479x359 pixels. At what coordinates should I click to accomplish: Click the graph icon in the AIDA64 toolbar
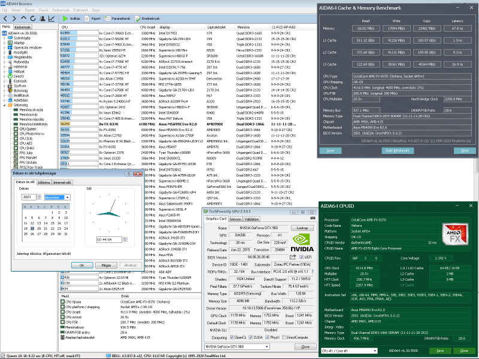(51, 19)
